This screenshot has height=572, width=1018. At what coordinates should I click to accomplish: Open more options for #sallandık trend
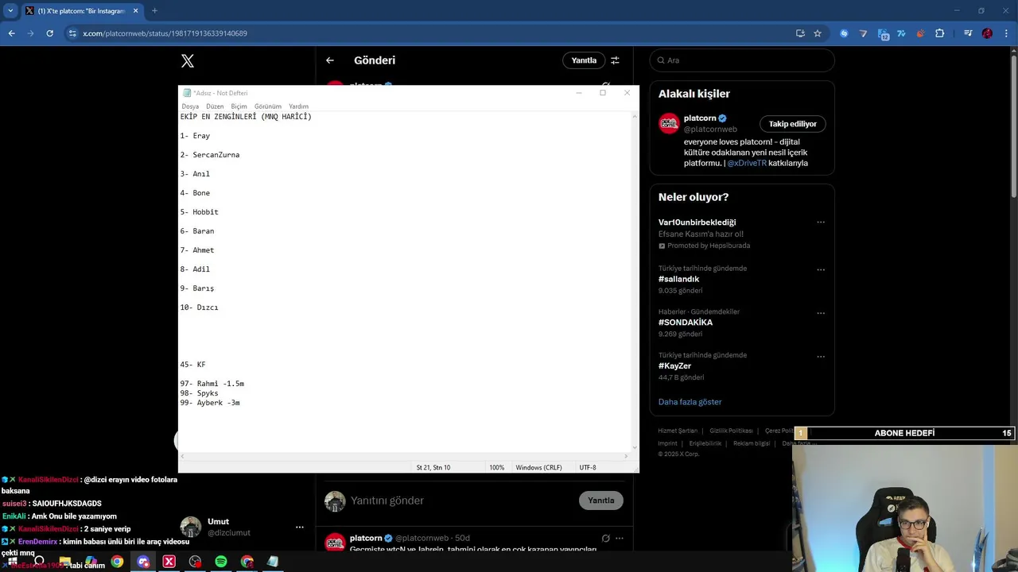(x=821, y=270)
